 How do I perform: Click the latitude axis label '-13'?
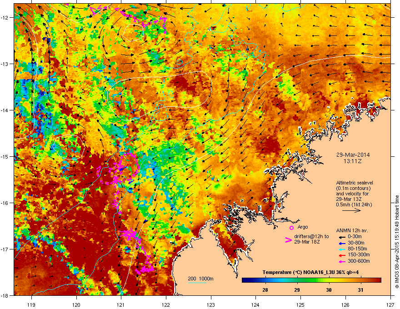tap(5, 64)
